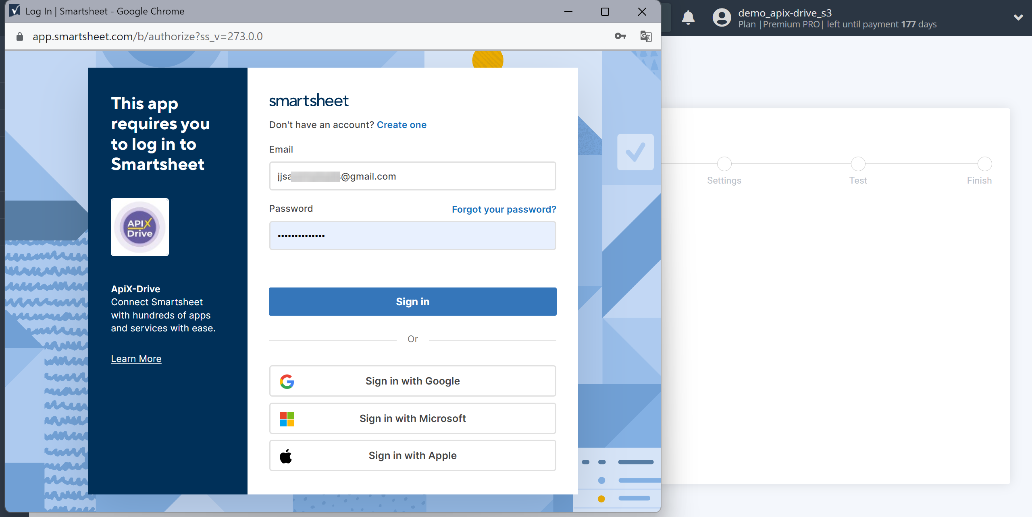The image size is (1032, 517).
Task: Open the Create one account link
Action: coord(402,125)
